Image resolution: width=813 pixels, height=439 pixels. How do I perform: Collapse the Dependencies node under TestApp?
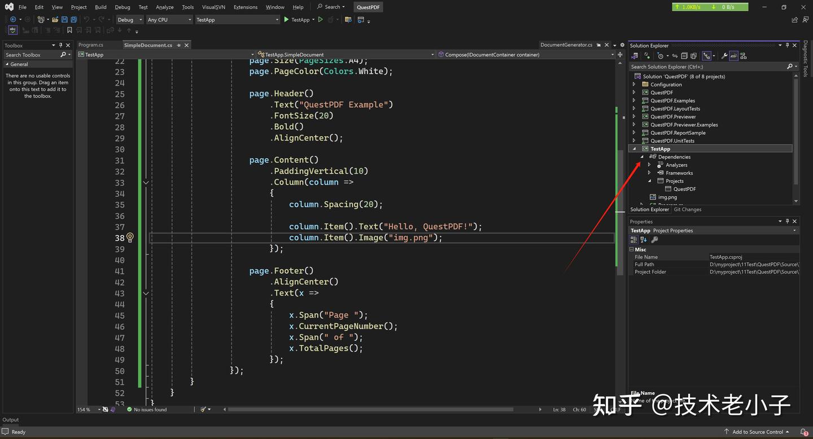642,156
